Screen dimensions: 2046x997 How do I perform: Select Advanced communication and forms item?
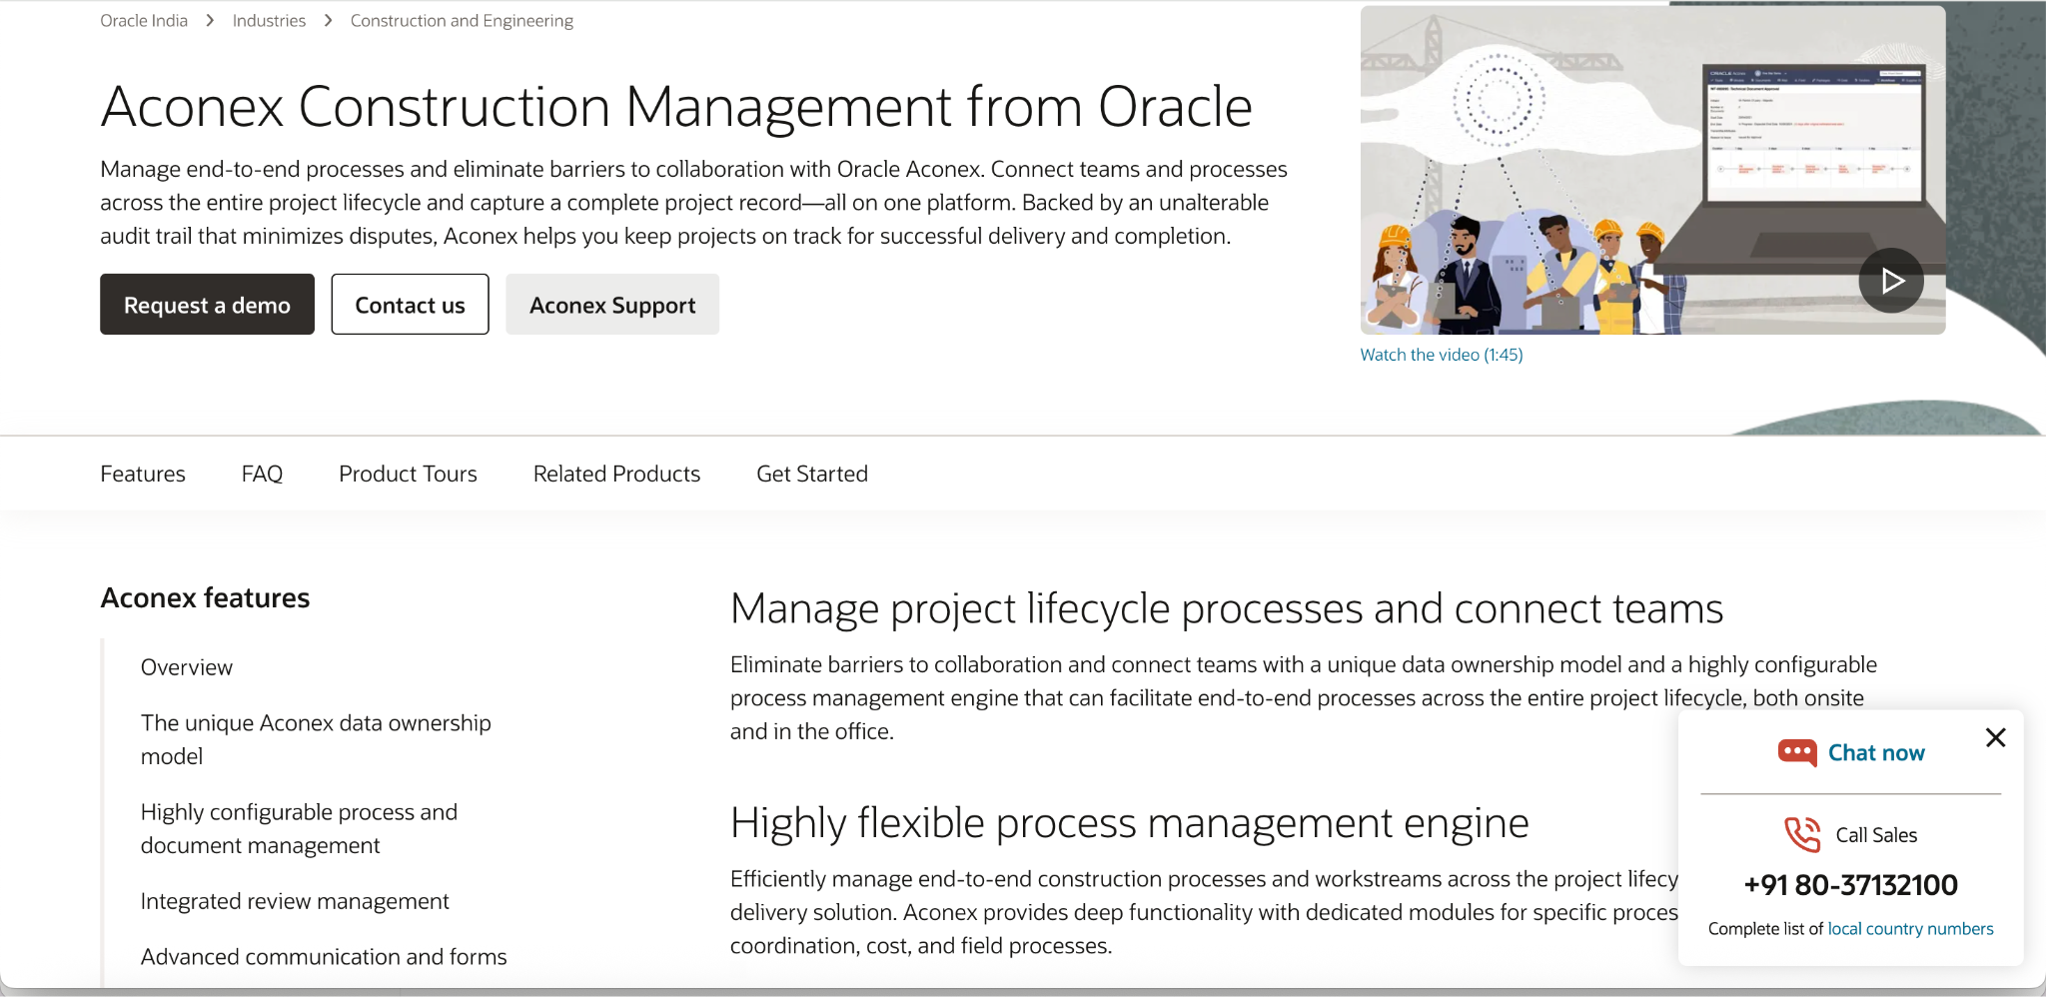324,957
